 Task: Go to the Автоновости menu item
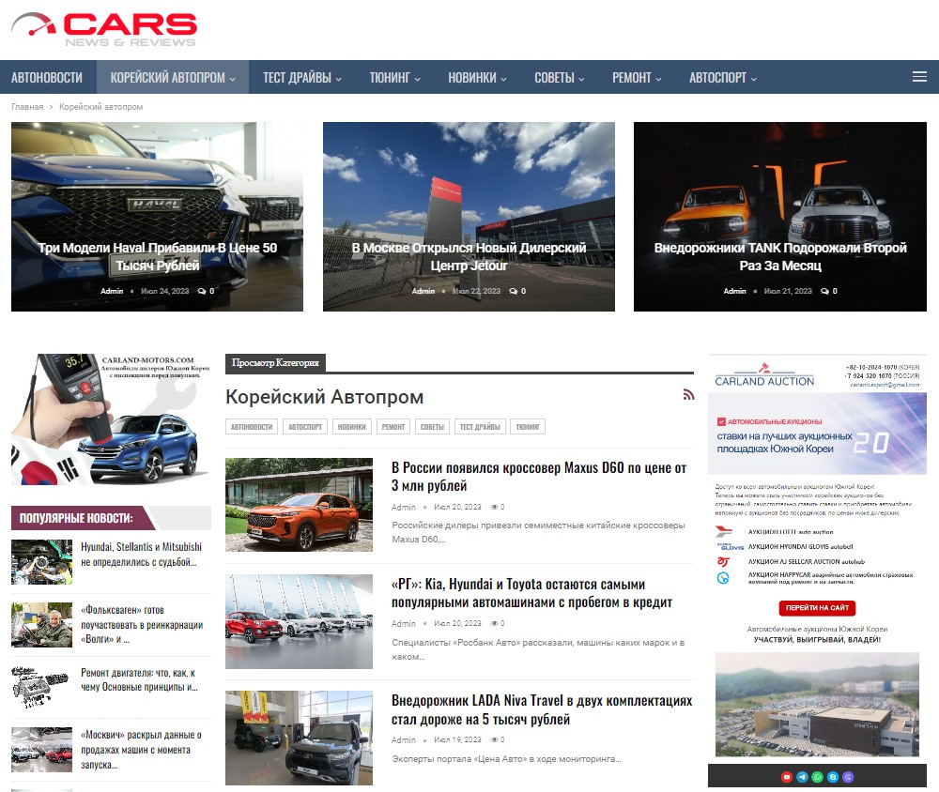tap(47, 77)
